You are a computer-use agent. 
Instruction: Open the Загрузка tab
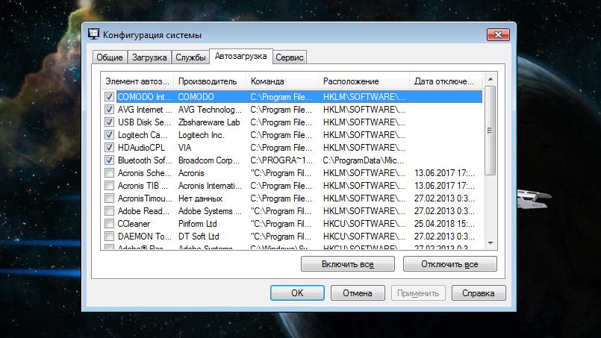pos(149,57)
